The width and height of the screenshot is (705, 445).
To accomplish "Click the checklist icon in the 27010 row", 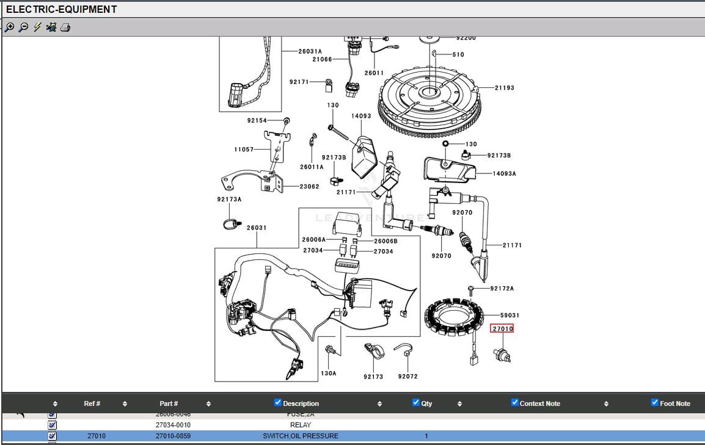I will coord(52,436).
